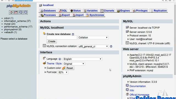Click the Create button
The image size is (176, 99).
point(52,41)
